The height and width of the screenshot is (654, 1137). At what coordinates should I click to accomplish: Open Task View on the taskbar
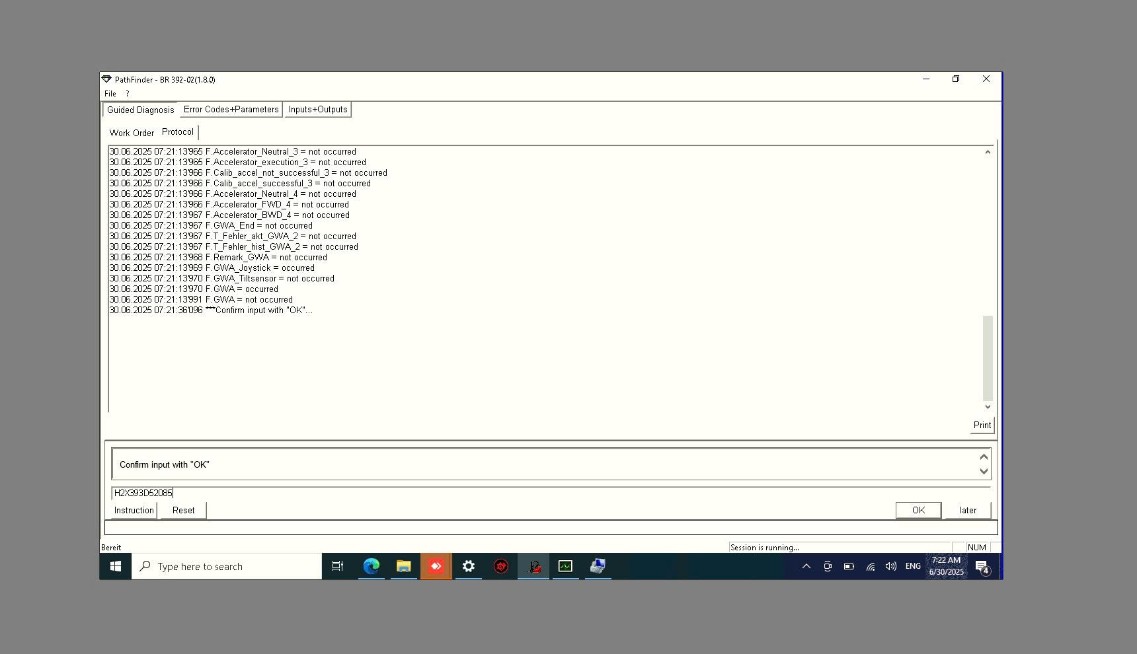coord(338,566)
